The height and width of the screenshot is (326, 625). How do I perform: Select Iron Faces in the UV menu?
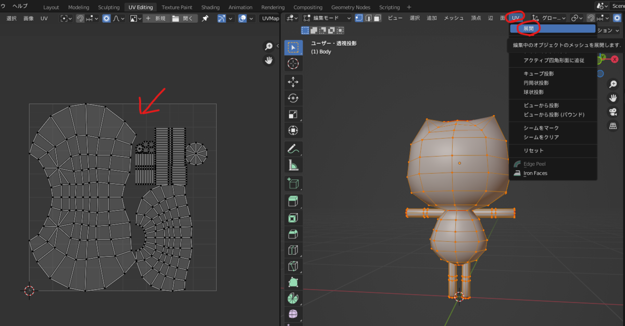click(x=553, y=173)
